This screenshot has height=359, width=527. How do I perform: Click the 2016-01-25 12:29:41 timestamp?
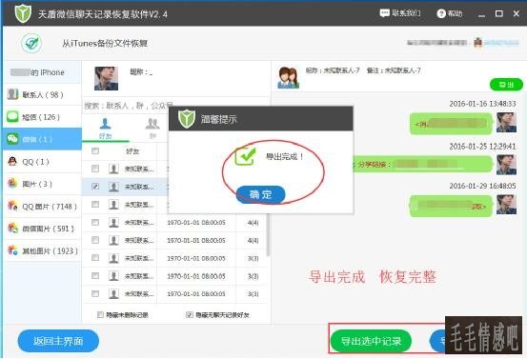[x=482, y=146]
